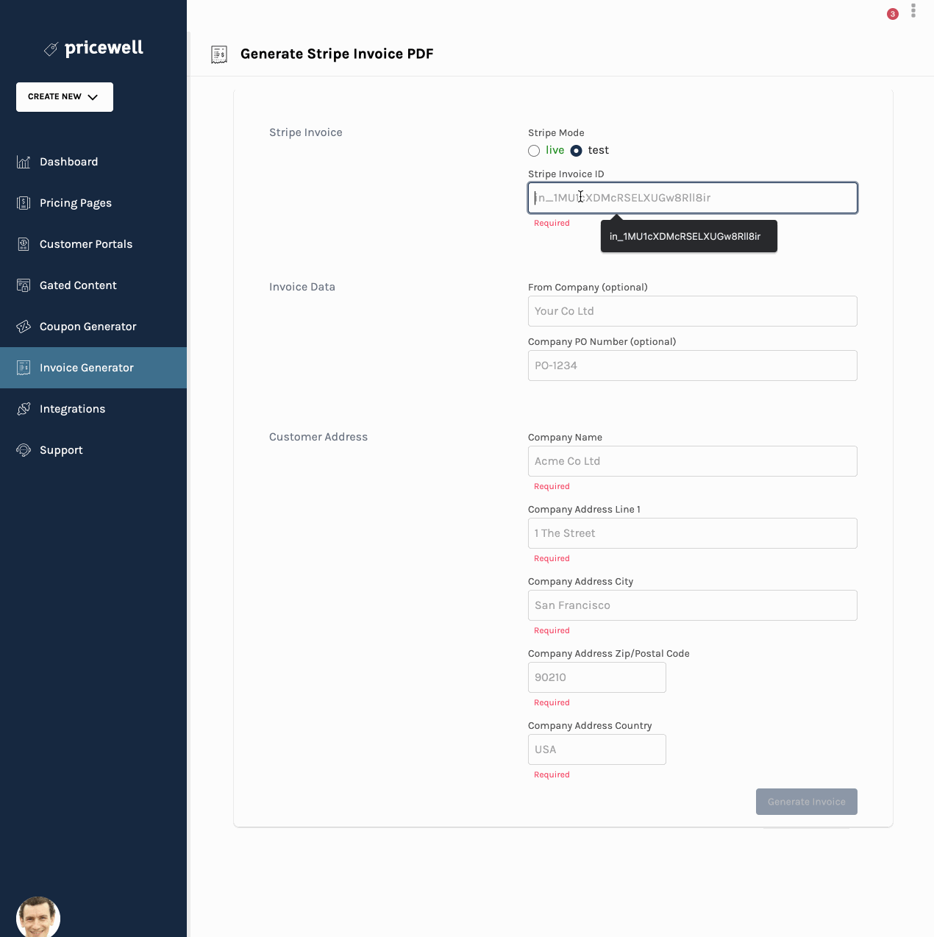Open the vertical three-dot overflow menu

click(x=913, y=11)
